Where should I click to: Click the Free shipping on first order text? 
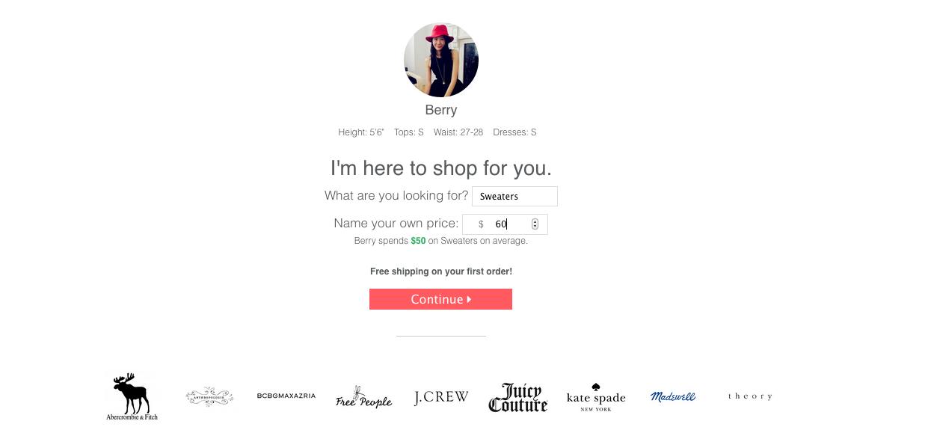point(441,271)
